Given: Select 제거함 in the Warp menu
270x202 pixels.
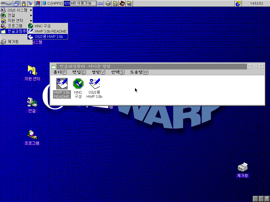Looking at the screenshot, I should [17, 42].
